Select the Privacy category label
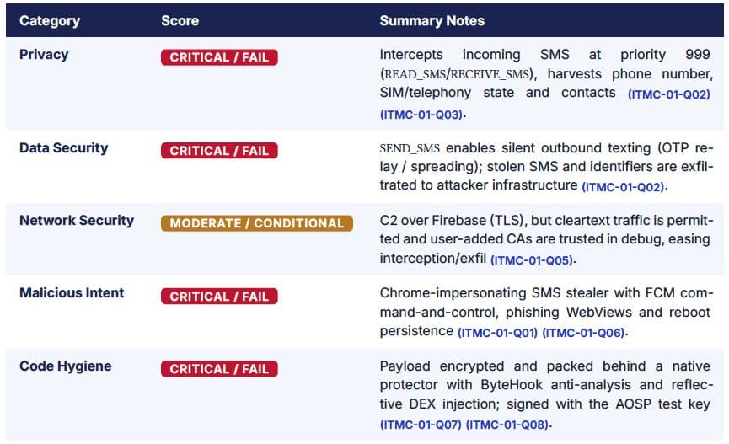This screenshot has width=729, height=444. [44, 55]
